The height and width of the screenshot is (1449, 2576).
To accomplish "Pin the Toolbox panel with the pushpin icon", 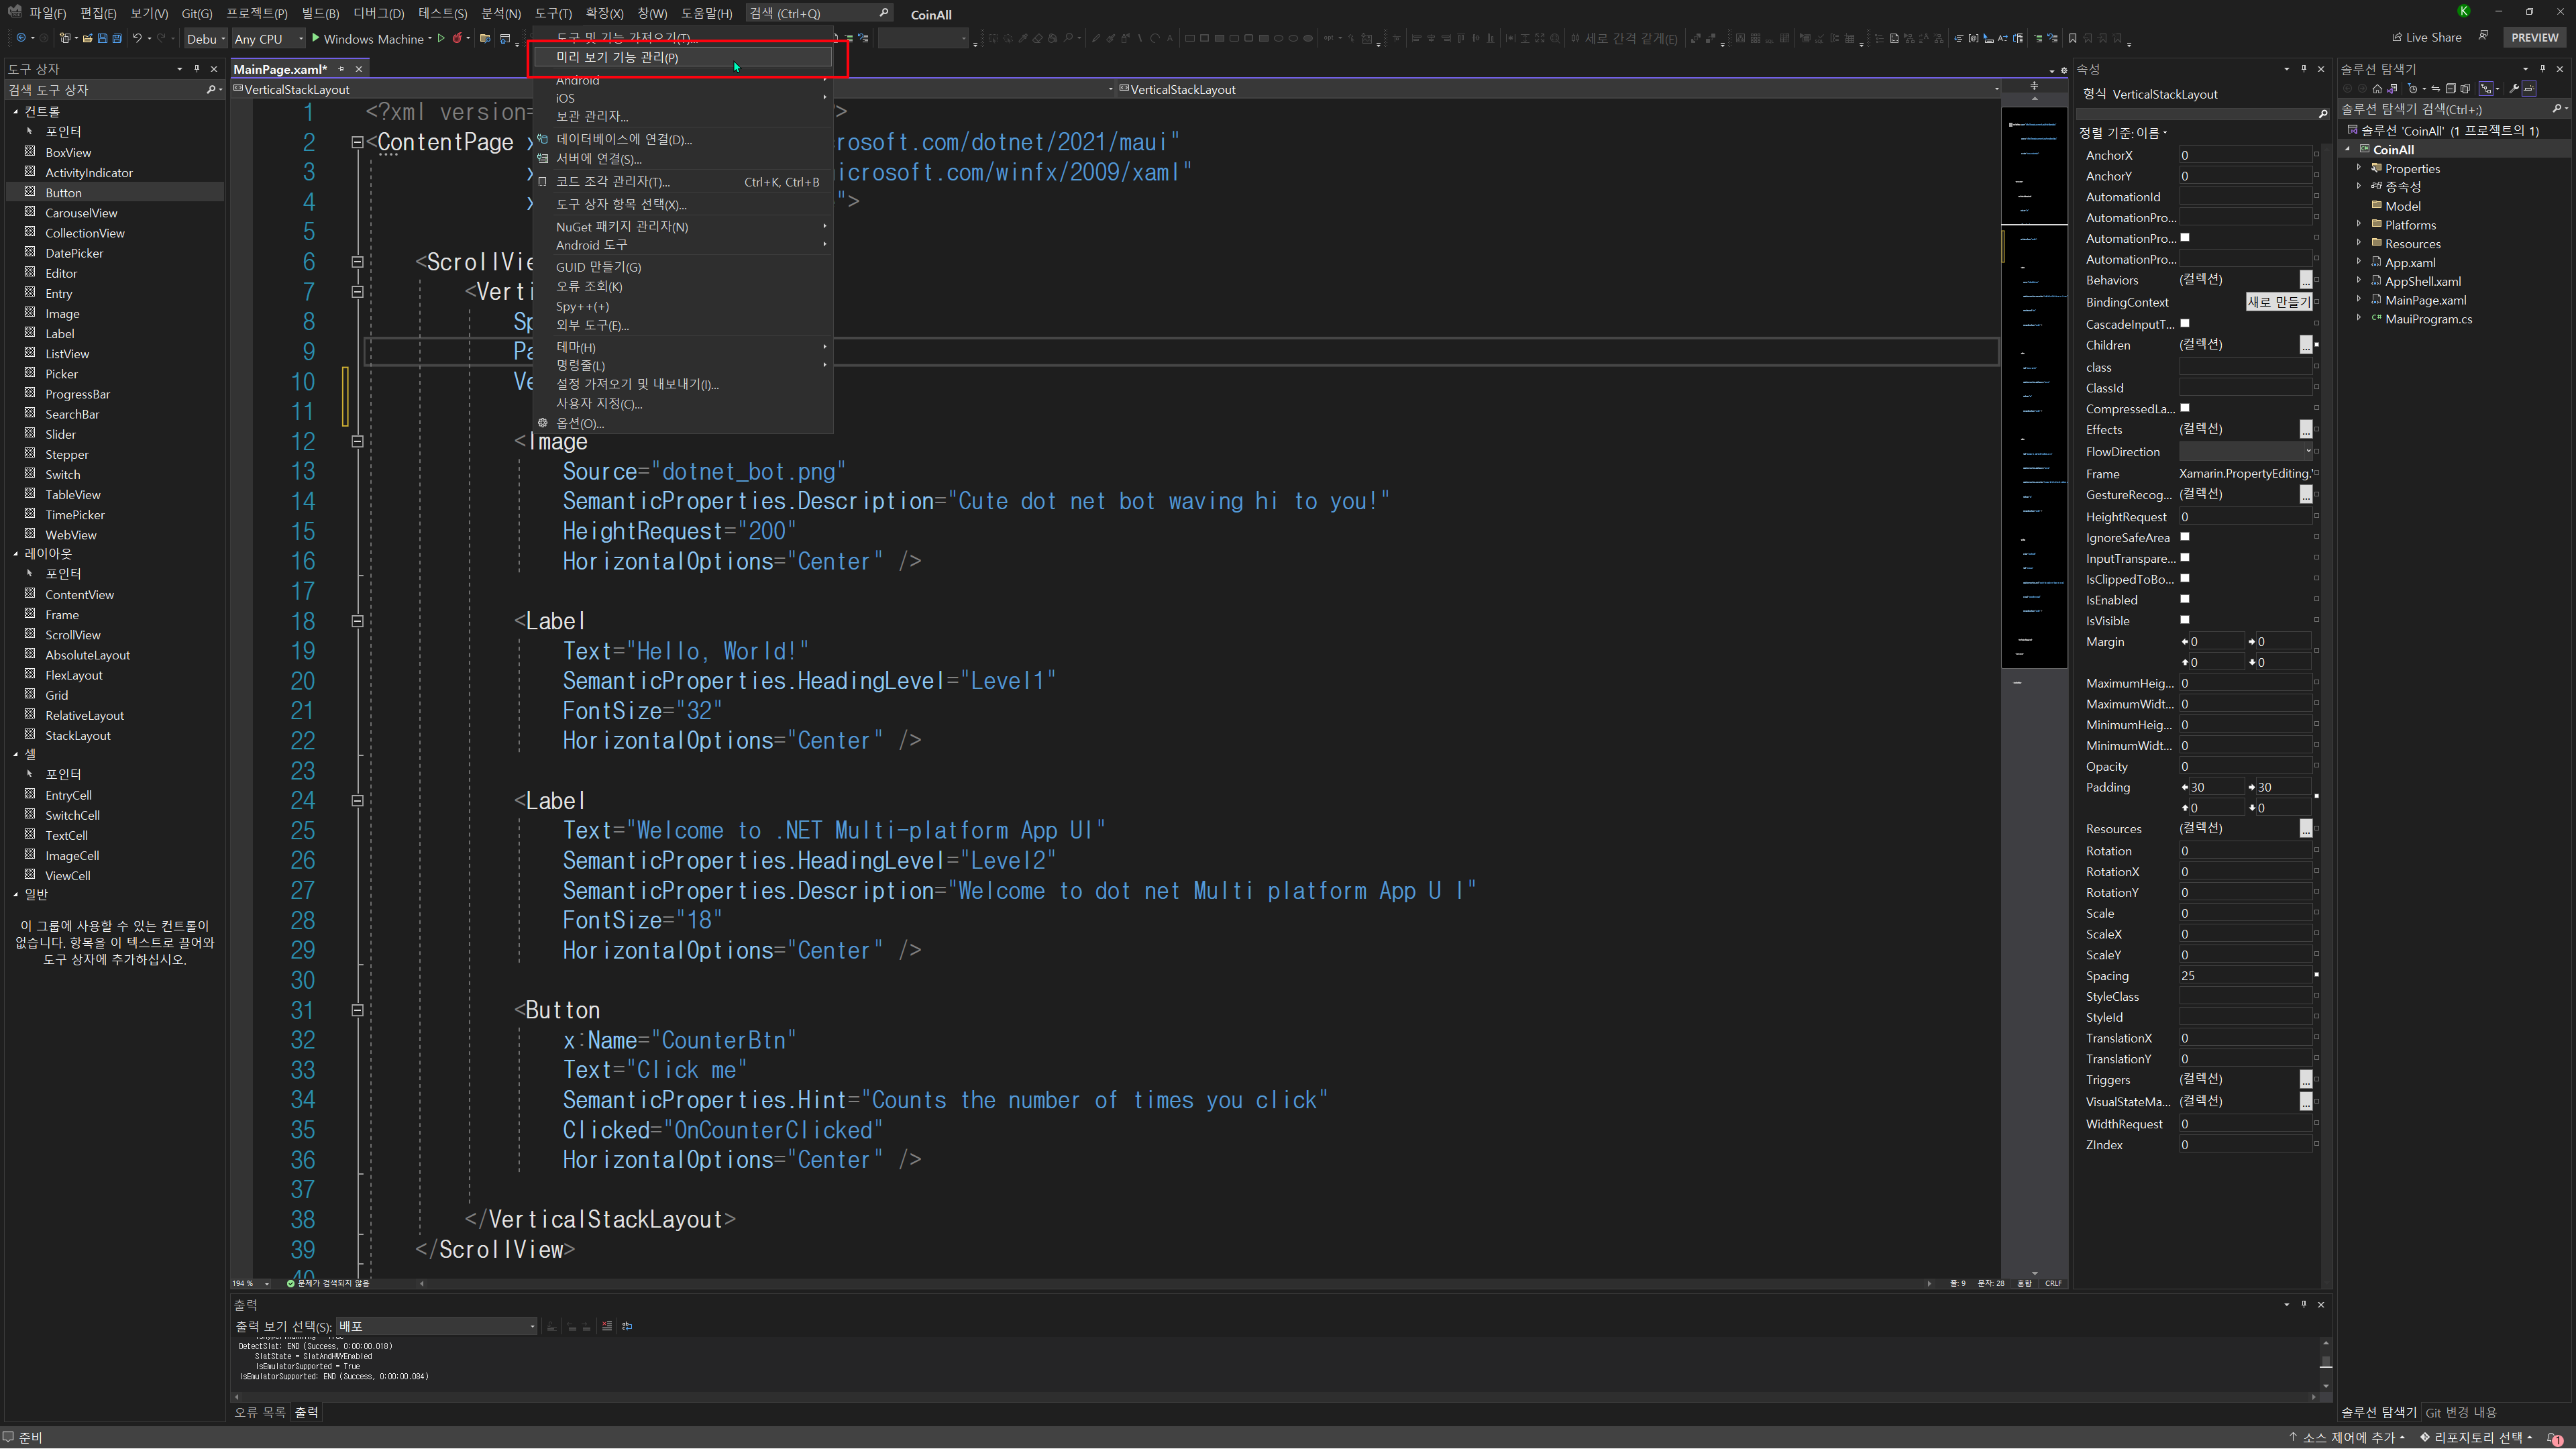I will [x=196, y=69].
